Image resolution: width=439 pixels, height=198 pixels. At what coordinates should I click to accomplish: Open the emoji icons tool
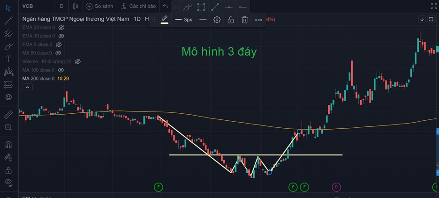(x=8, y=97)
